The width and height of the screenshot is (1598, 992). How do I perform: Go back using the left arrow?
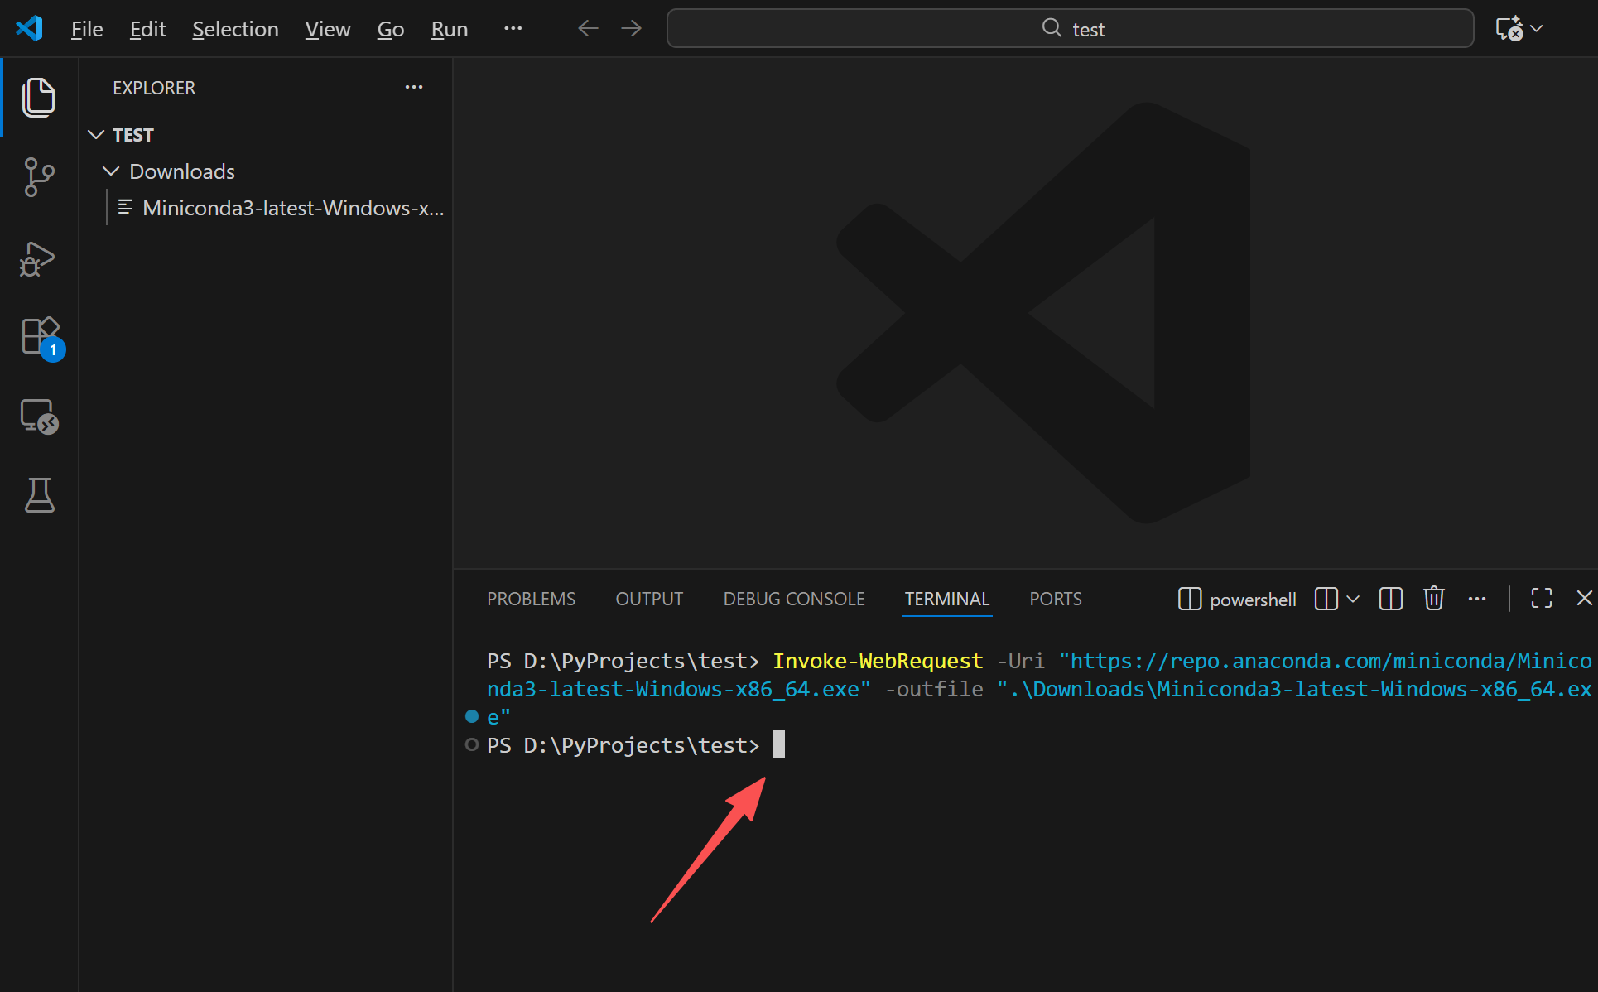(x=588, y=28)
